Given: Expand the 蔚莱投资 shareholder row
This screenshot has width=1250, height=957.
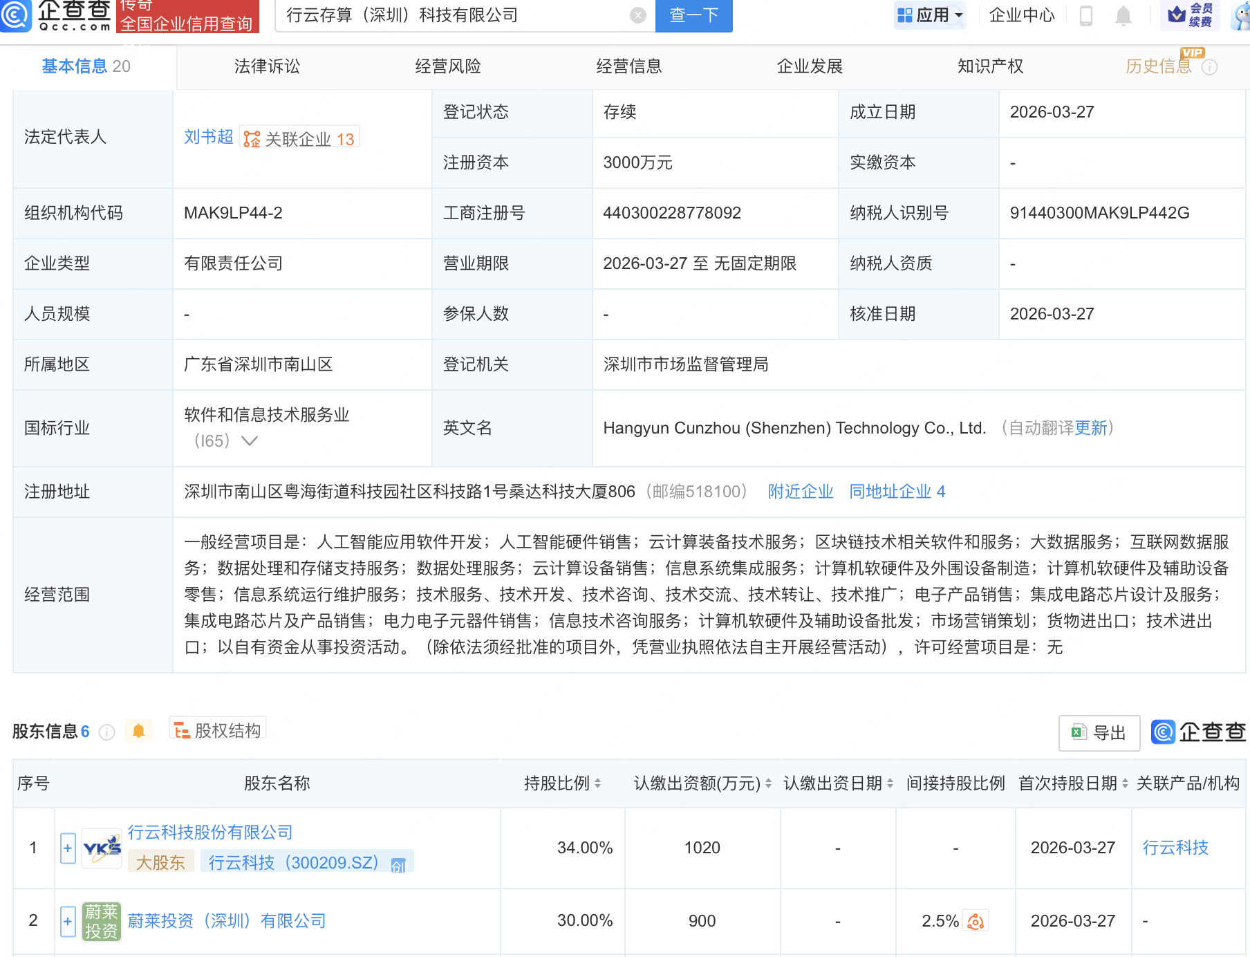Looking at the screenshot, I should coord(68,921).
